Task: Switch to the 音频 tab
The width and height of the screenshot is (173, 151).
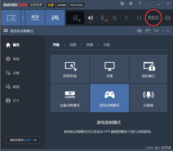Action: pyautogui.click(x=106, y=45)
